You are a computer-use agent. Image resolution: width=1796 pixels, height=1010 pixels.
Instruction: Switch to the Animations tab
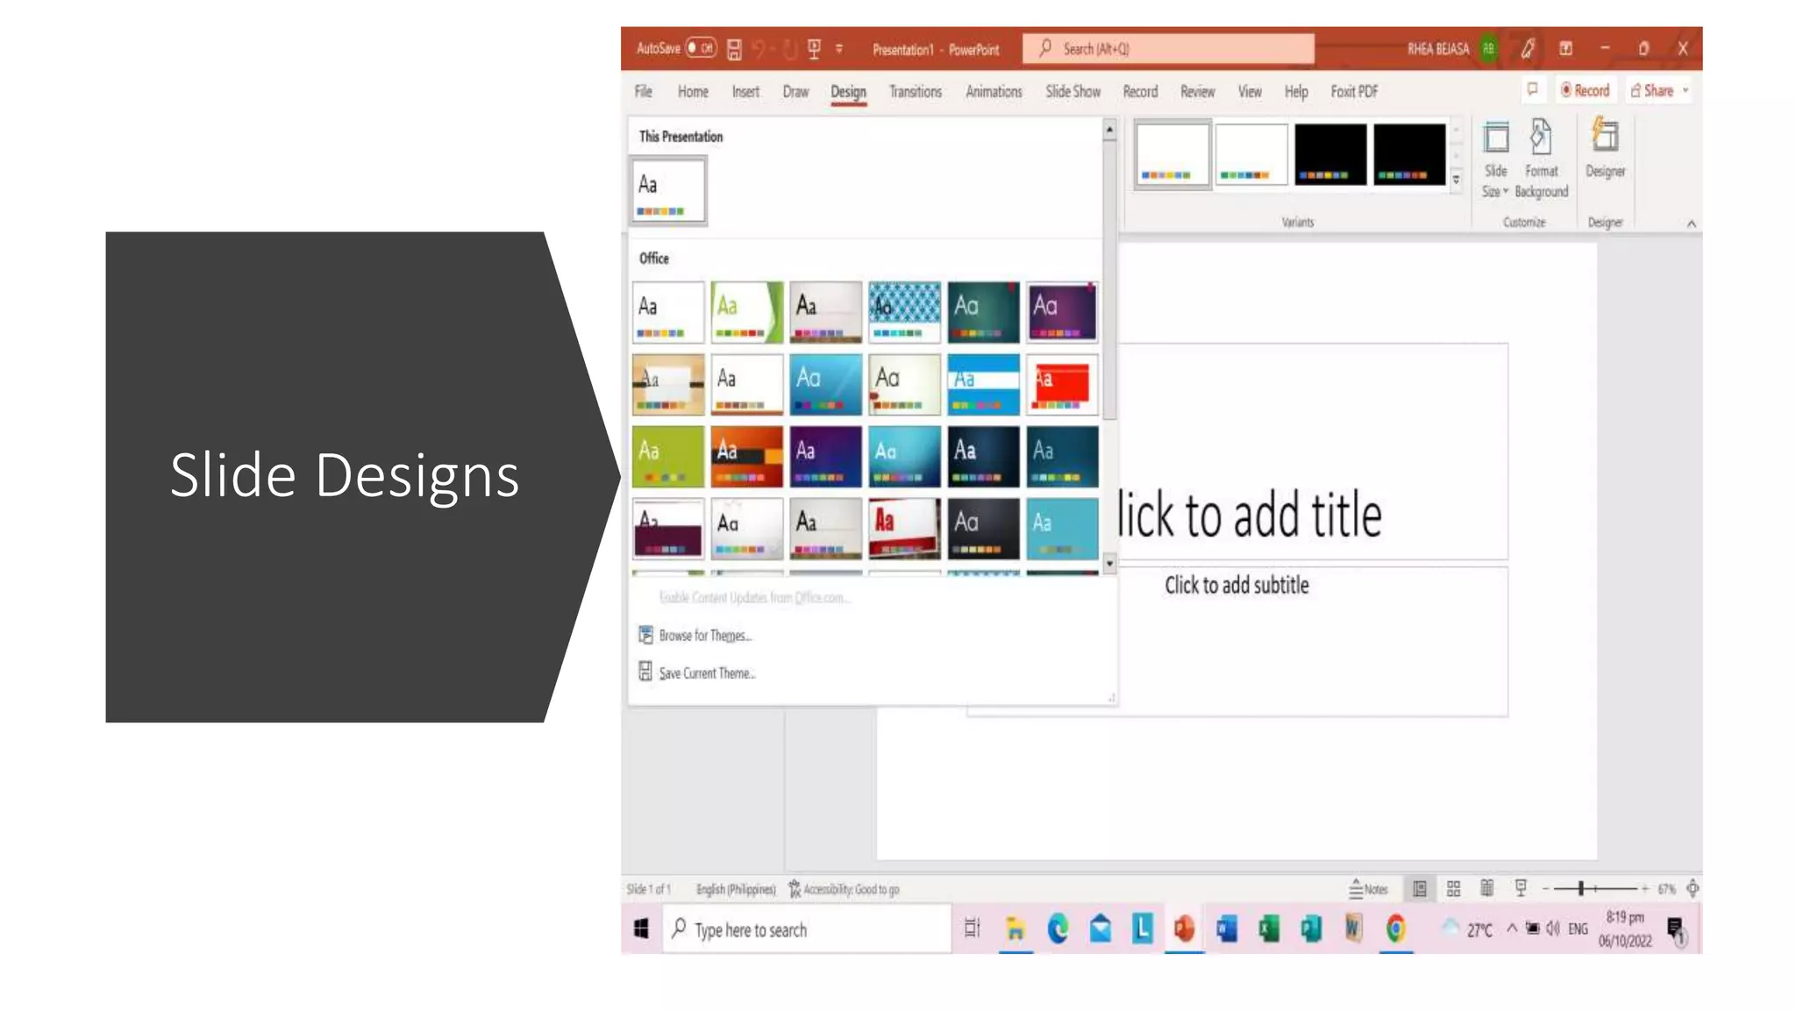(993, 91)
